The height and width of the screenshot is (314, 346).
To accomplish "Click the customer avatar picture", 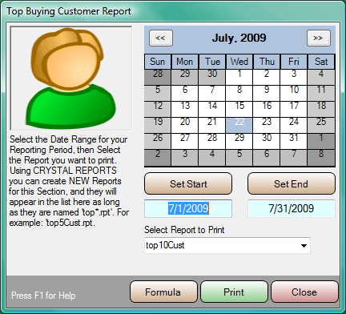I will coord(71,78).
